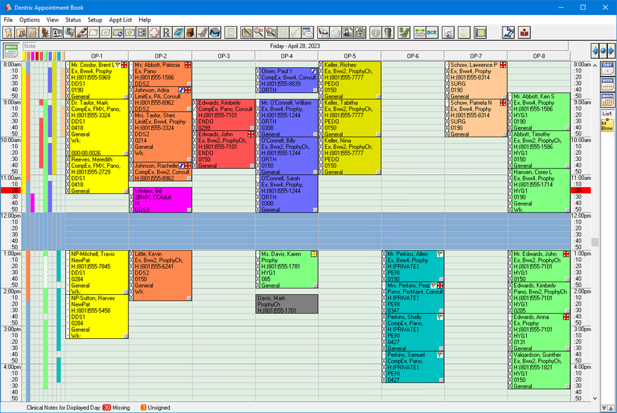617x413 pixels.
Task: Open the Setup menu
Action: click(95, 19)
